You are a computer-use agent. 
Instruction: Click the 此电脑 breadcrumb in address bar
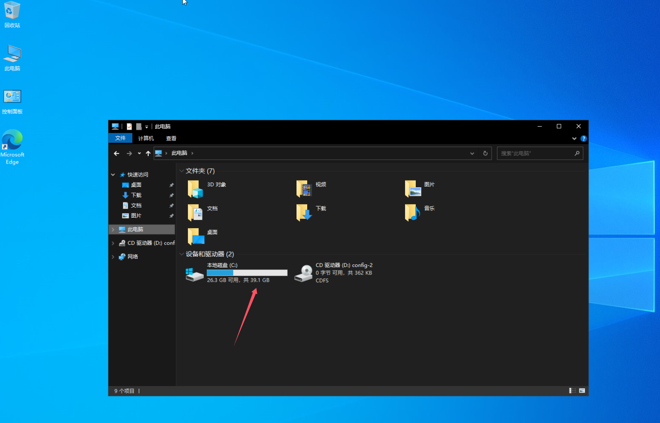point(180,153)
